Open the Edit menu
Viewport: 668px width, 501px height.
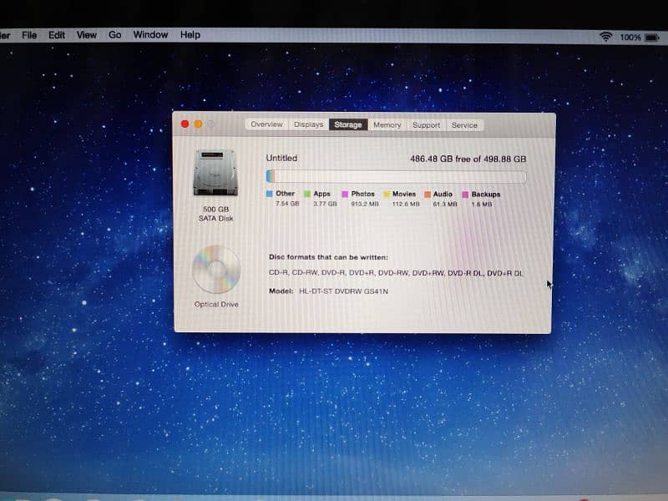(57, 35)
